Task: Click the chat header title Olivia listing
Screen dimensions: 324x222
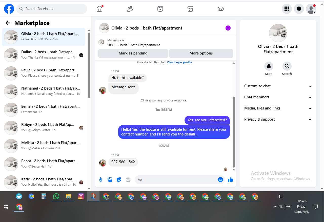Action: tap(147, 28)
